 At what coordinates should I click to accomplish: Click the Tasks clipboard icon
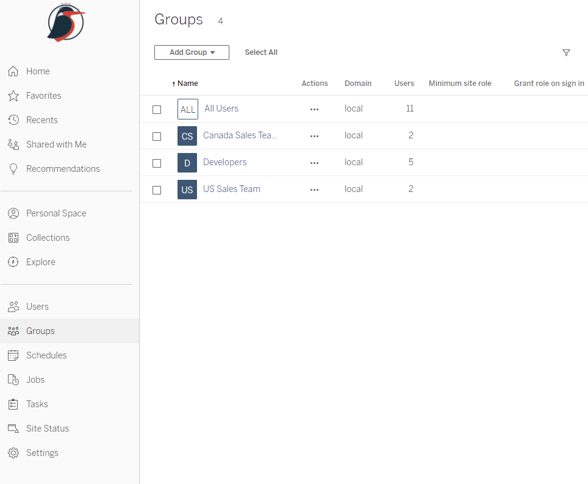tap(13, 404)
